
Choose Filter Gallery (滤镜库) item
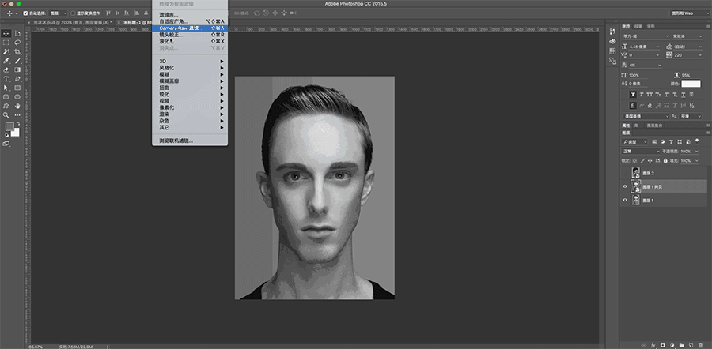pyautogui.click(x=190, y=15)
